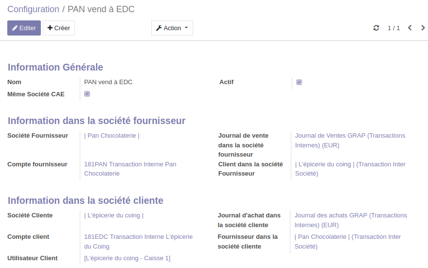Screen dimensions: 428x268
Task: Click the Créer button
Action: tap(59, 28)
